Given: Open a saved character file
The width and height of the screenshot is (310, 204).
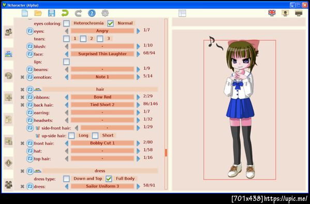Looking at the screenshot, I should click(x=38, y=13).
